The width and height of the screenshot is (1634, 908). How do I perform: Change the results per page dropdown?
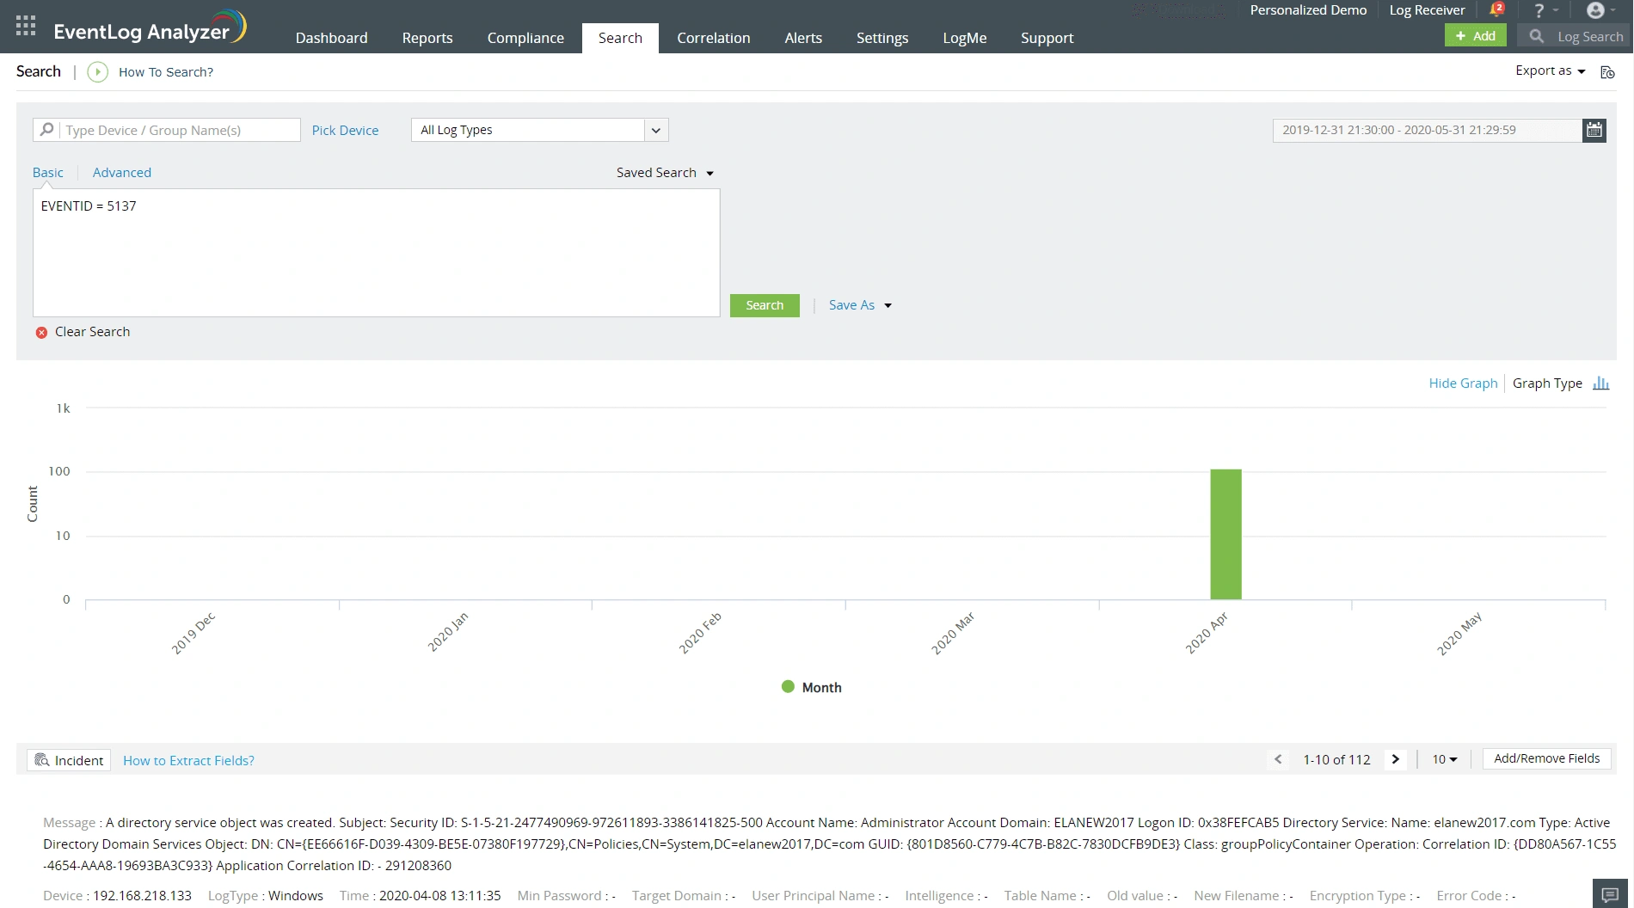click(x=1445, y=759)
